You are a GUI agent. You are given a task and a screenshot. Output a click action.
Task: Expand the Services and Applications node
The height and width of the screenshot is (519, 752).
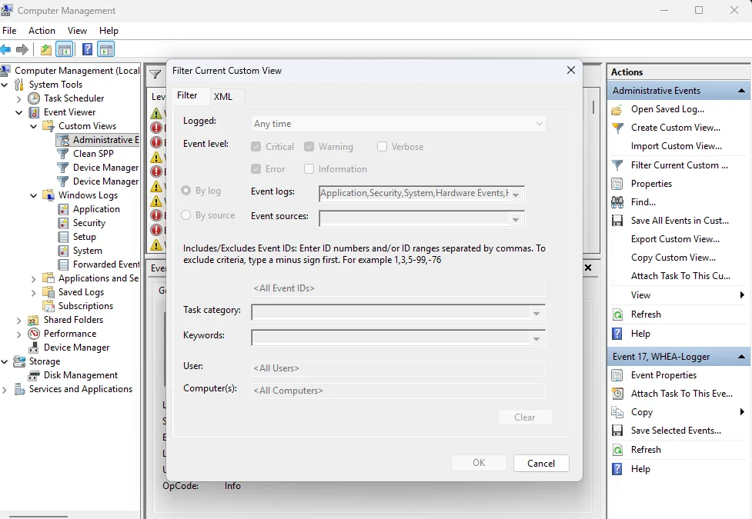[5, 390]
